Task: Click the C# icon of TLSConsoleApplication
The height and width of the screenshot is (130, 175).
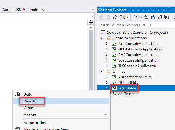Action: (x=114, y=66)
